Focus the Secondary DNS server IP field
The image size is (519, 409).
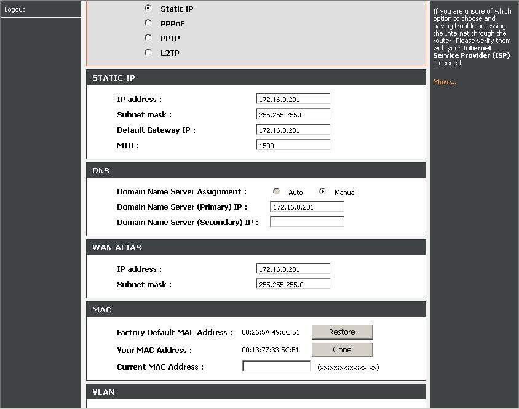[307, 222]
